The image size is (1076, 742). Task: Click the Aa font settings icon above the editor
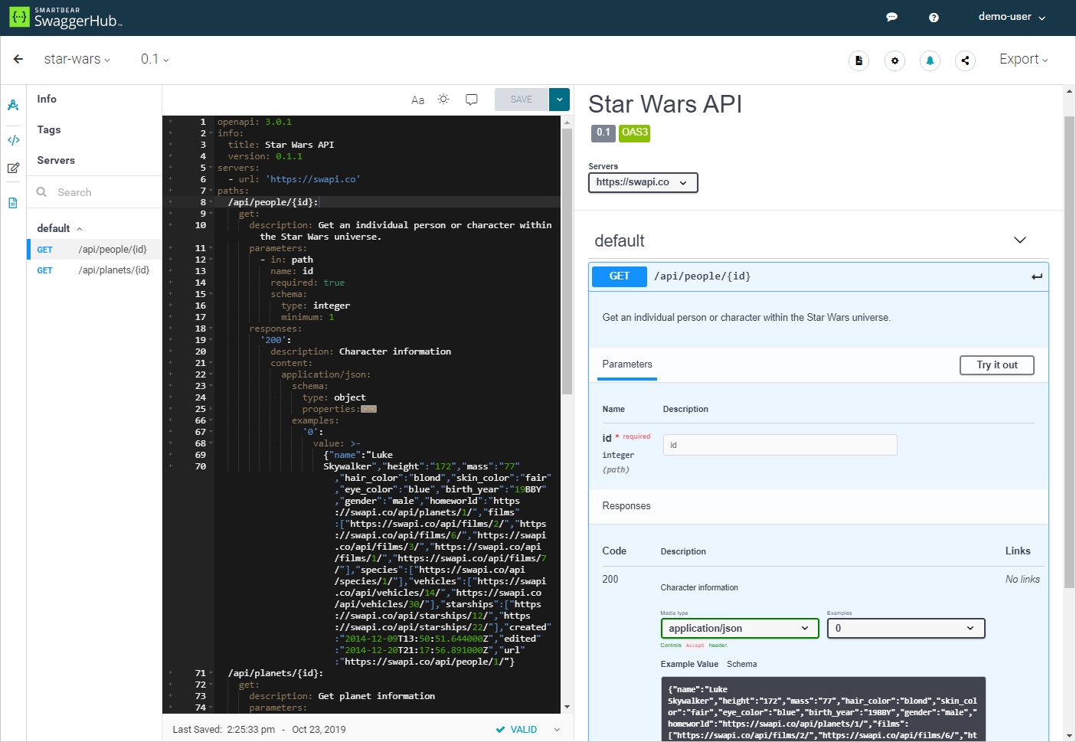pos(417,100)
